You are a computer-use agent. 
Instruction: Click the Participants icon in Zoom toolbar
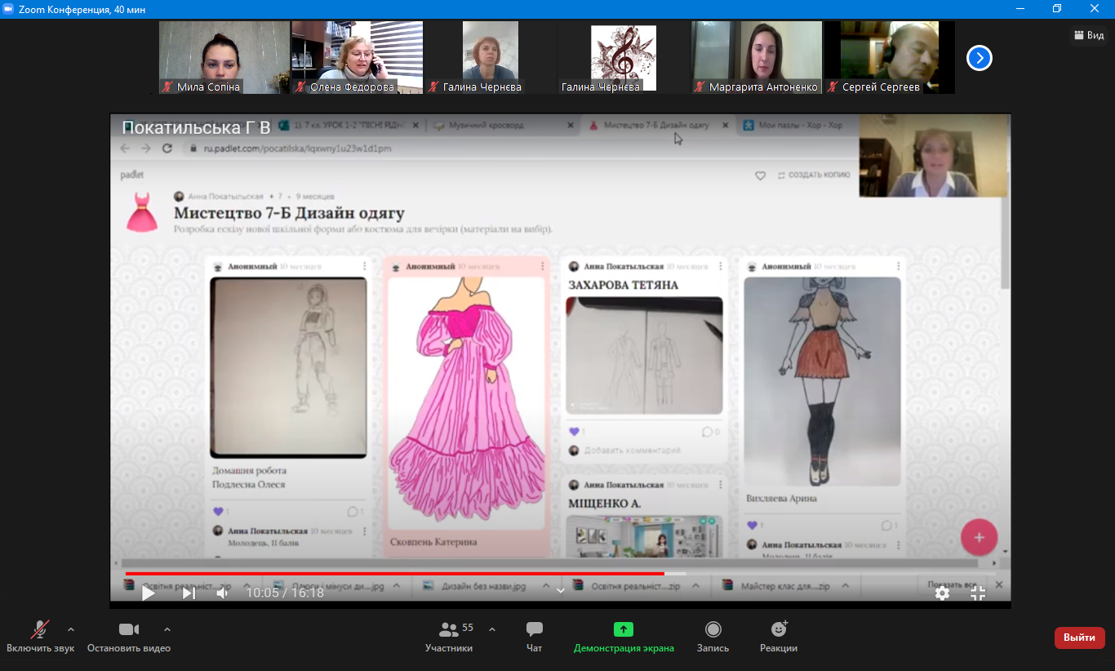click(x=448, y=629)
